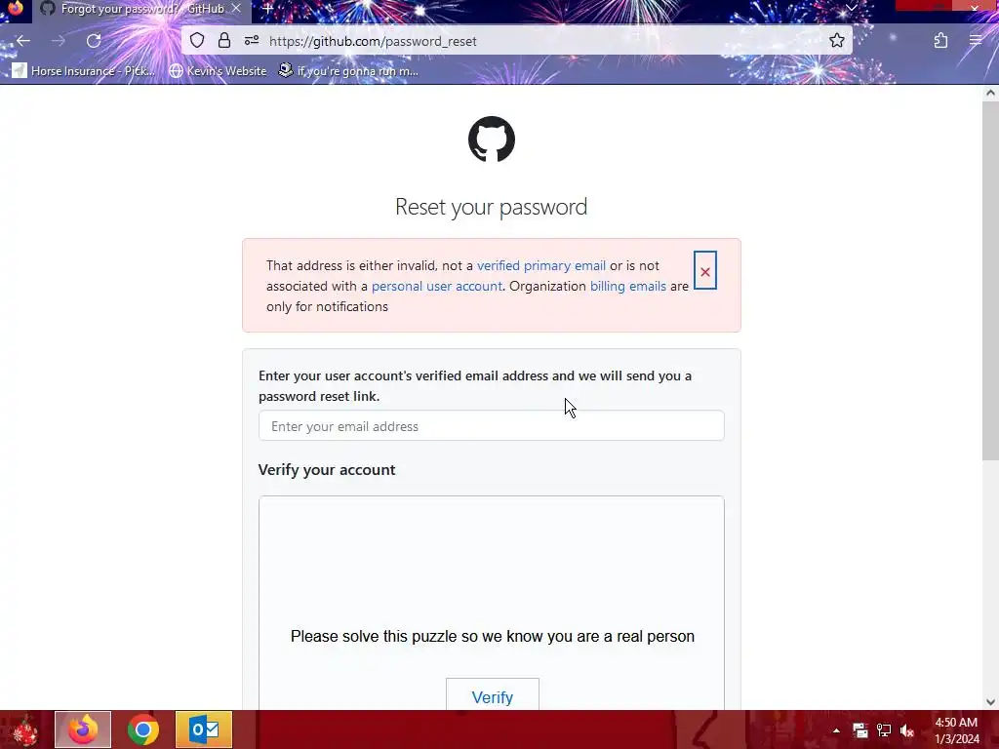Screen dimensions: 999x749
Task: Open a new tab with the plus button
Action: click(268, 9)
